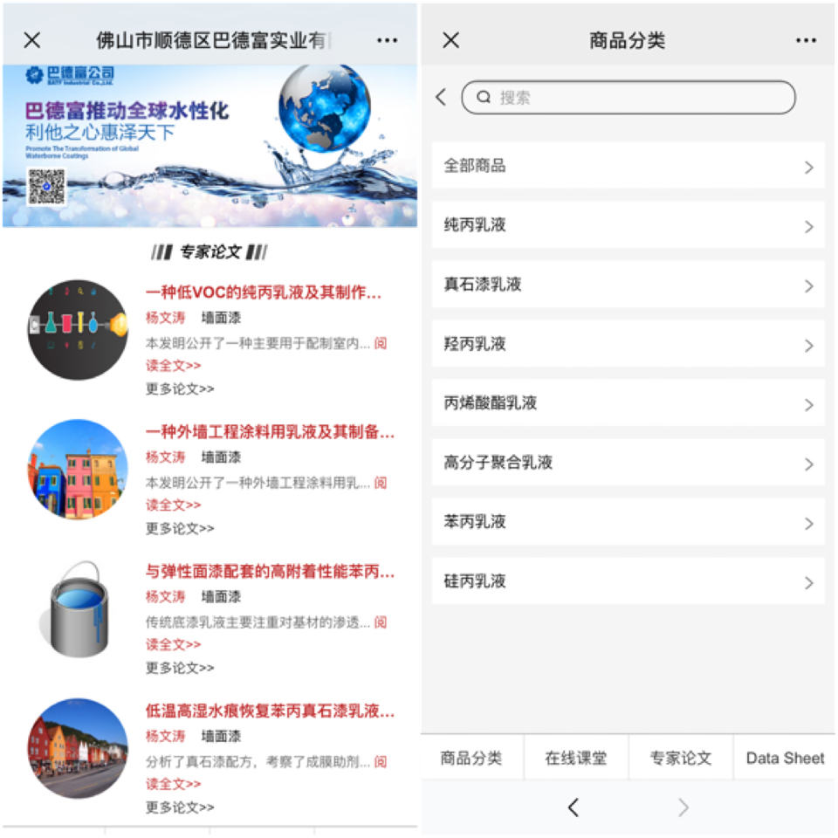838x838 pixels.
Task: Switch to the 专家论文 bottom tab
Action: coord(681,758)
